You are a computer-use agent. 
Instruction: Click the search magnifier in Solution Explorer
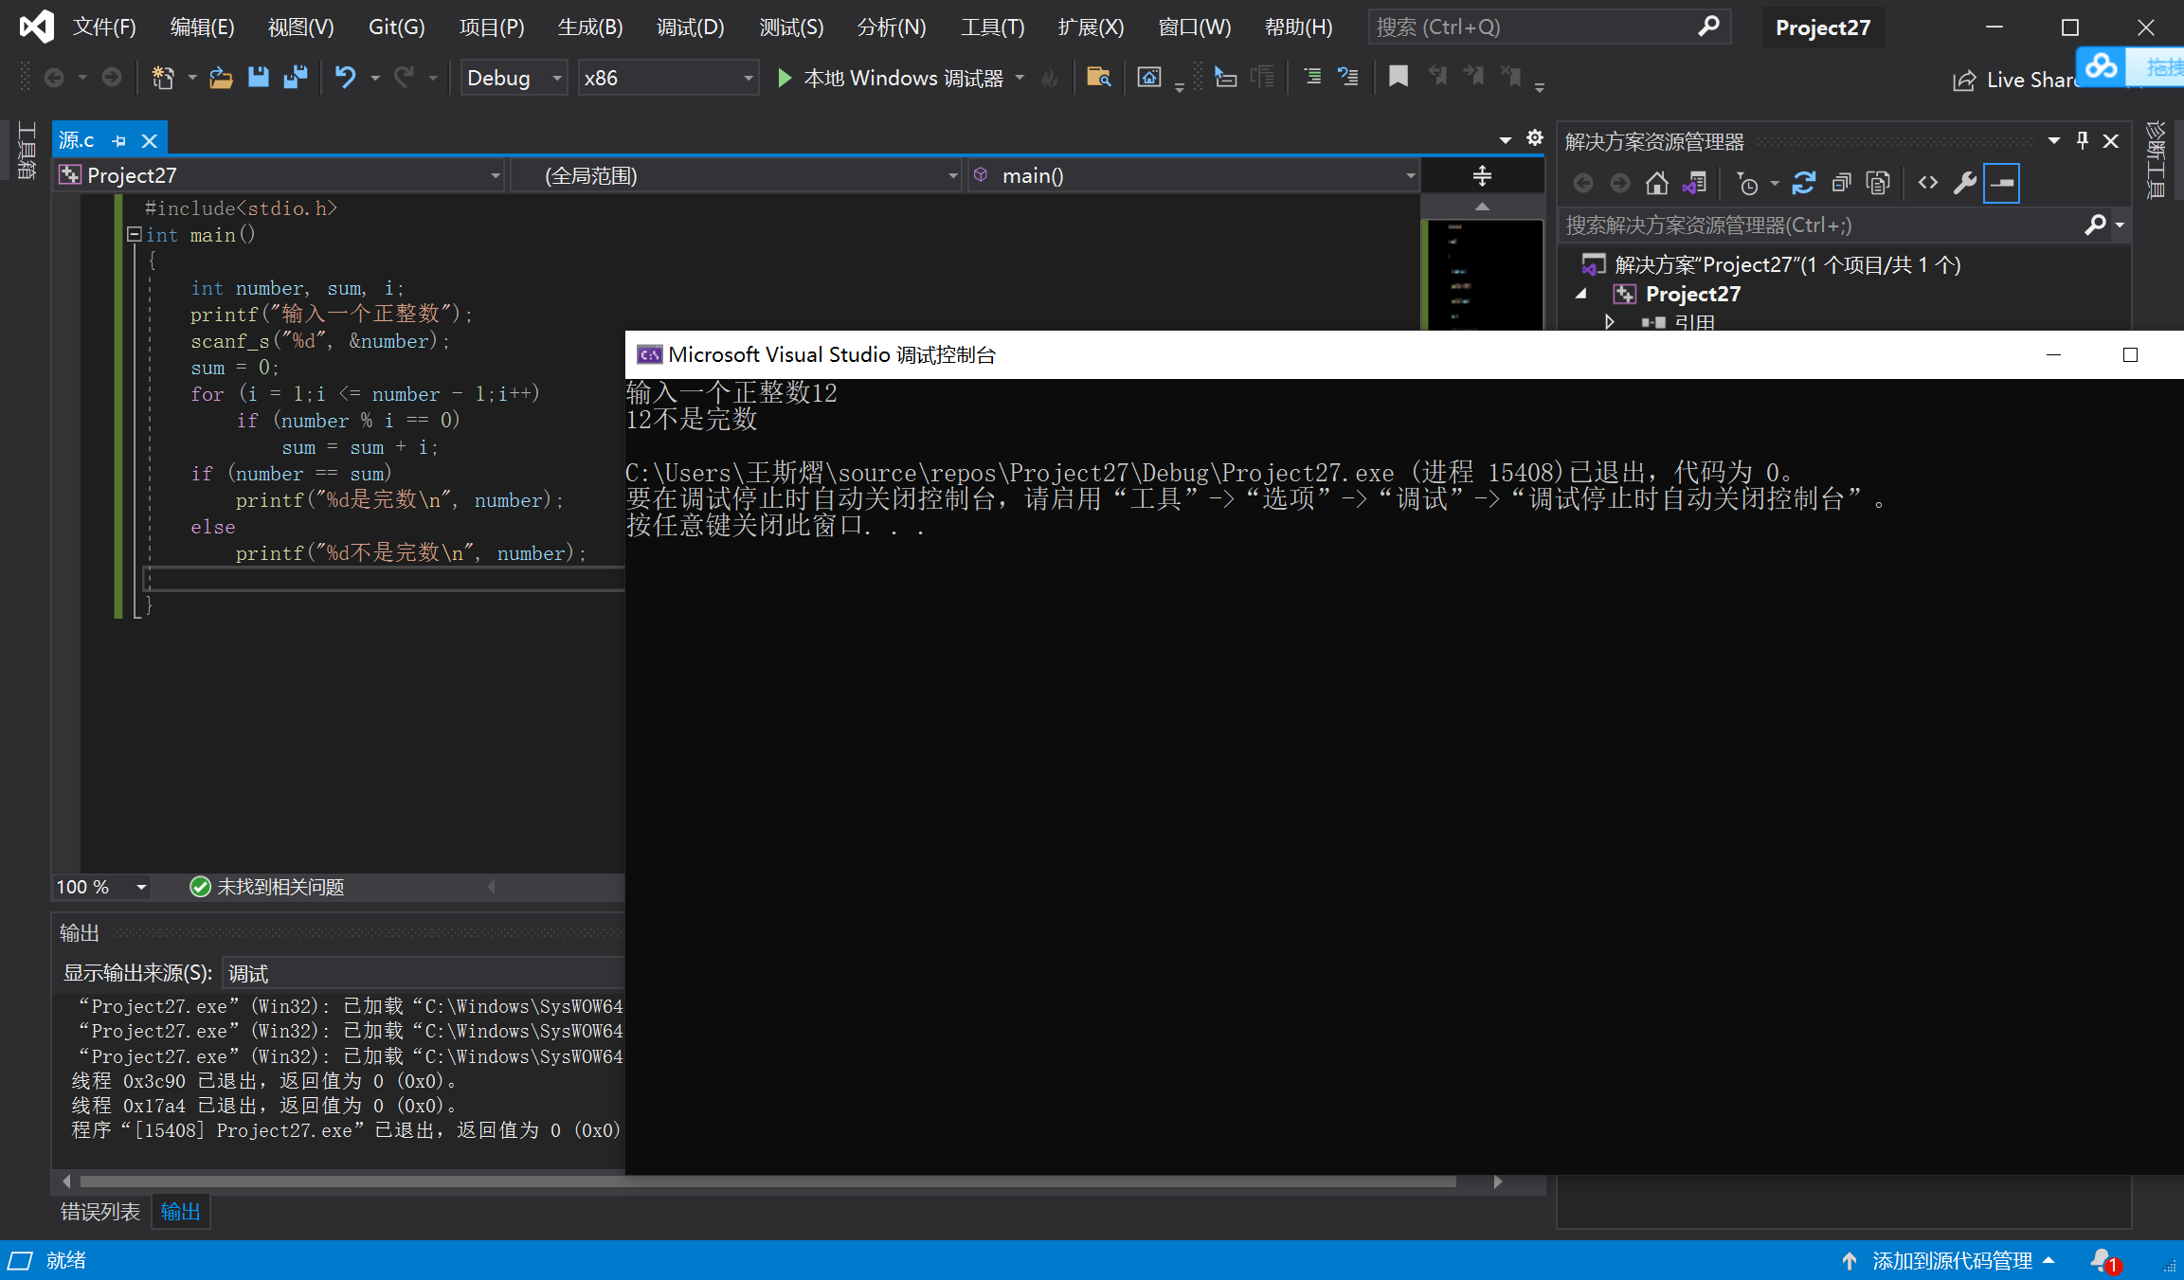tap(2095, 225)
